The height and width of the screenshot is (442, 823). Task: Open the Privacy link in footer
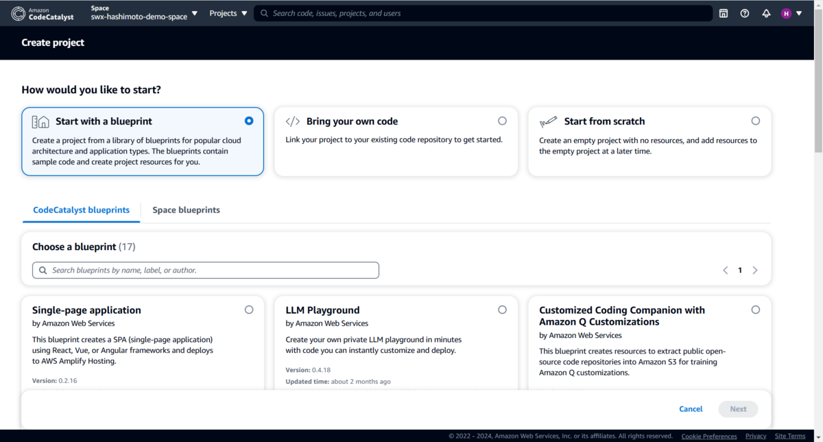[x=756, y=436]
